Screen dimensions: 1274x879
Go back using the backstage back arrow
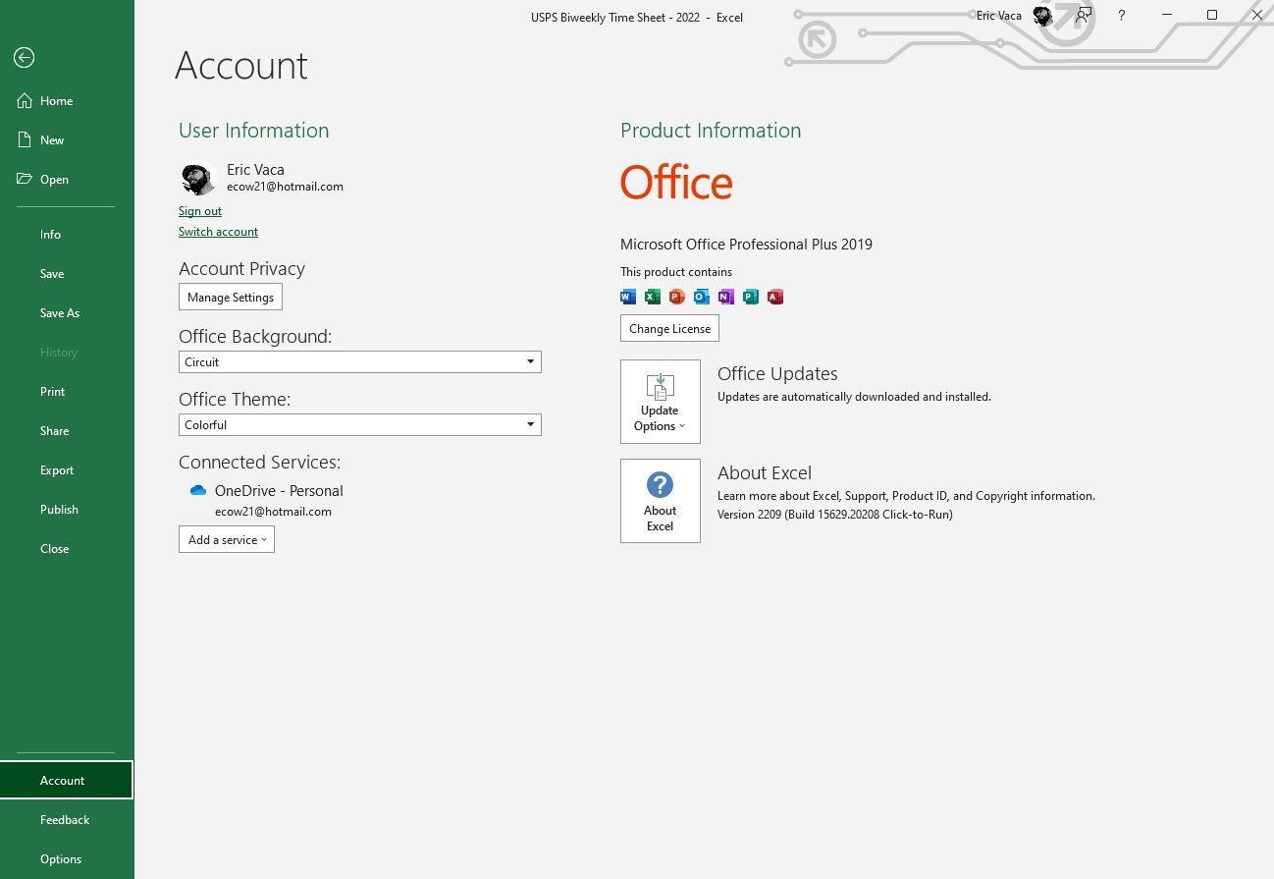click(x=25, y=58)
